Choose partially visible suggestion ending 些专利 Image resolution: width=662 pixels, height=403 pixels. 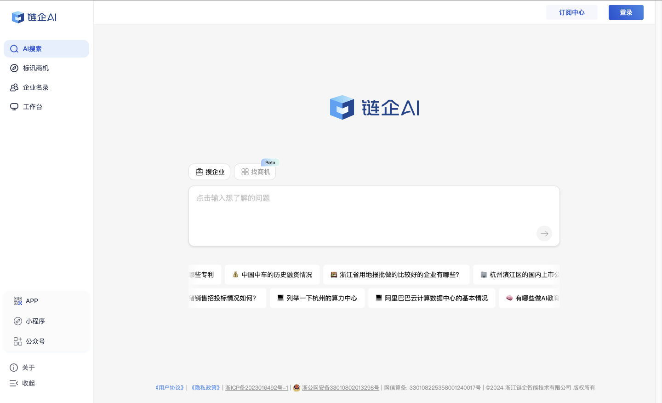(205, 275)
